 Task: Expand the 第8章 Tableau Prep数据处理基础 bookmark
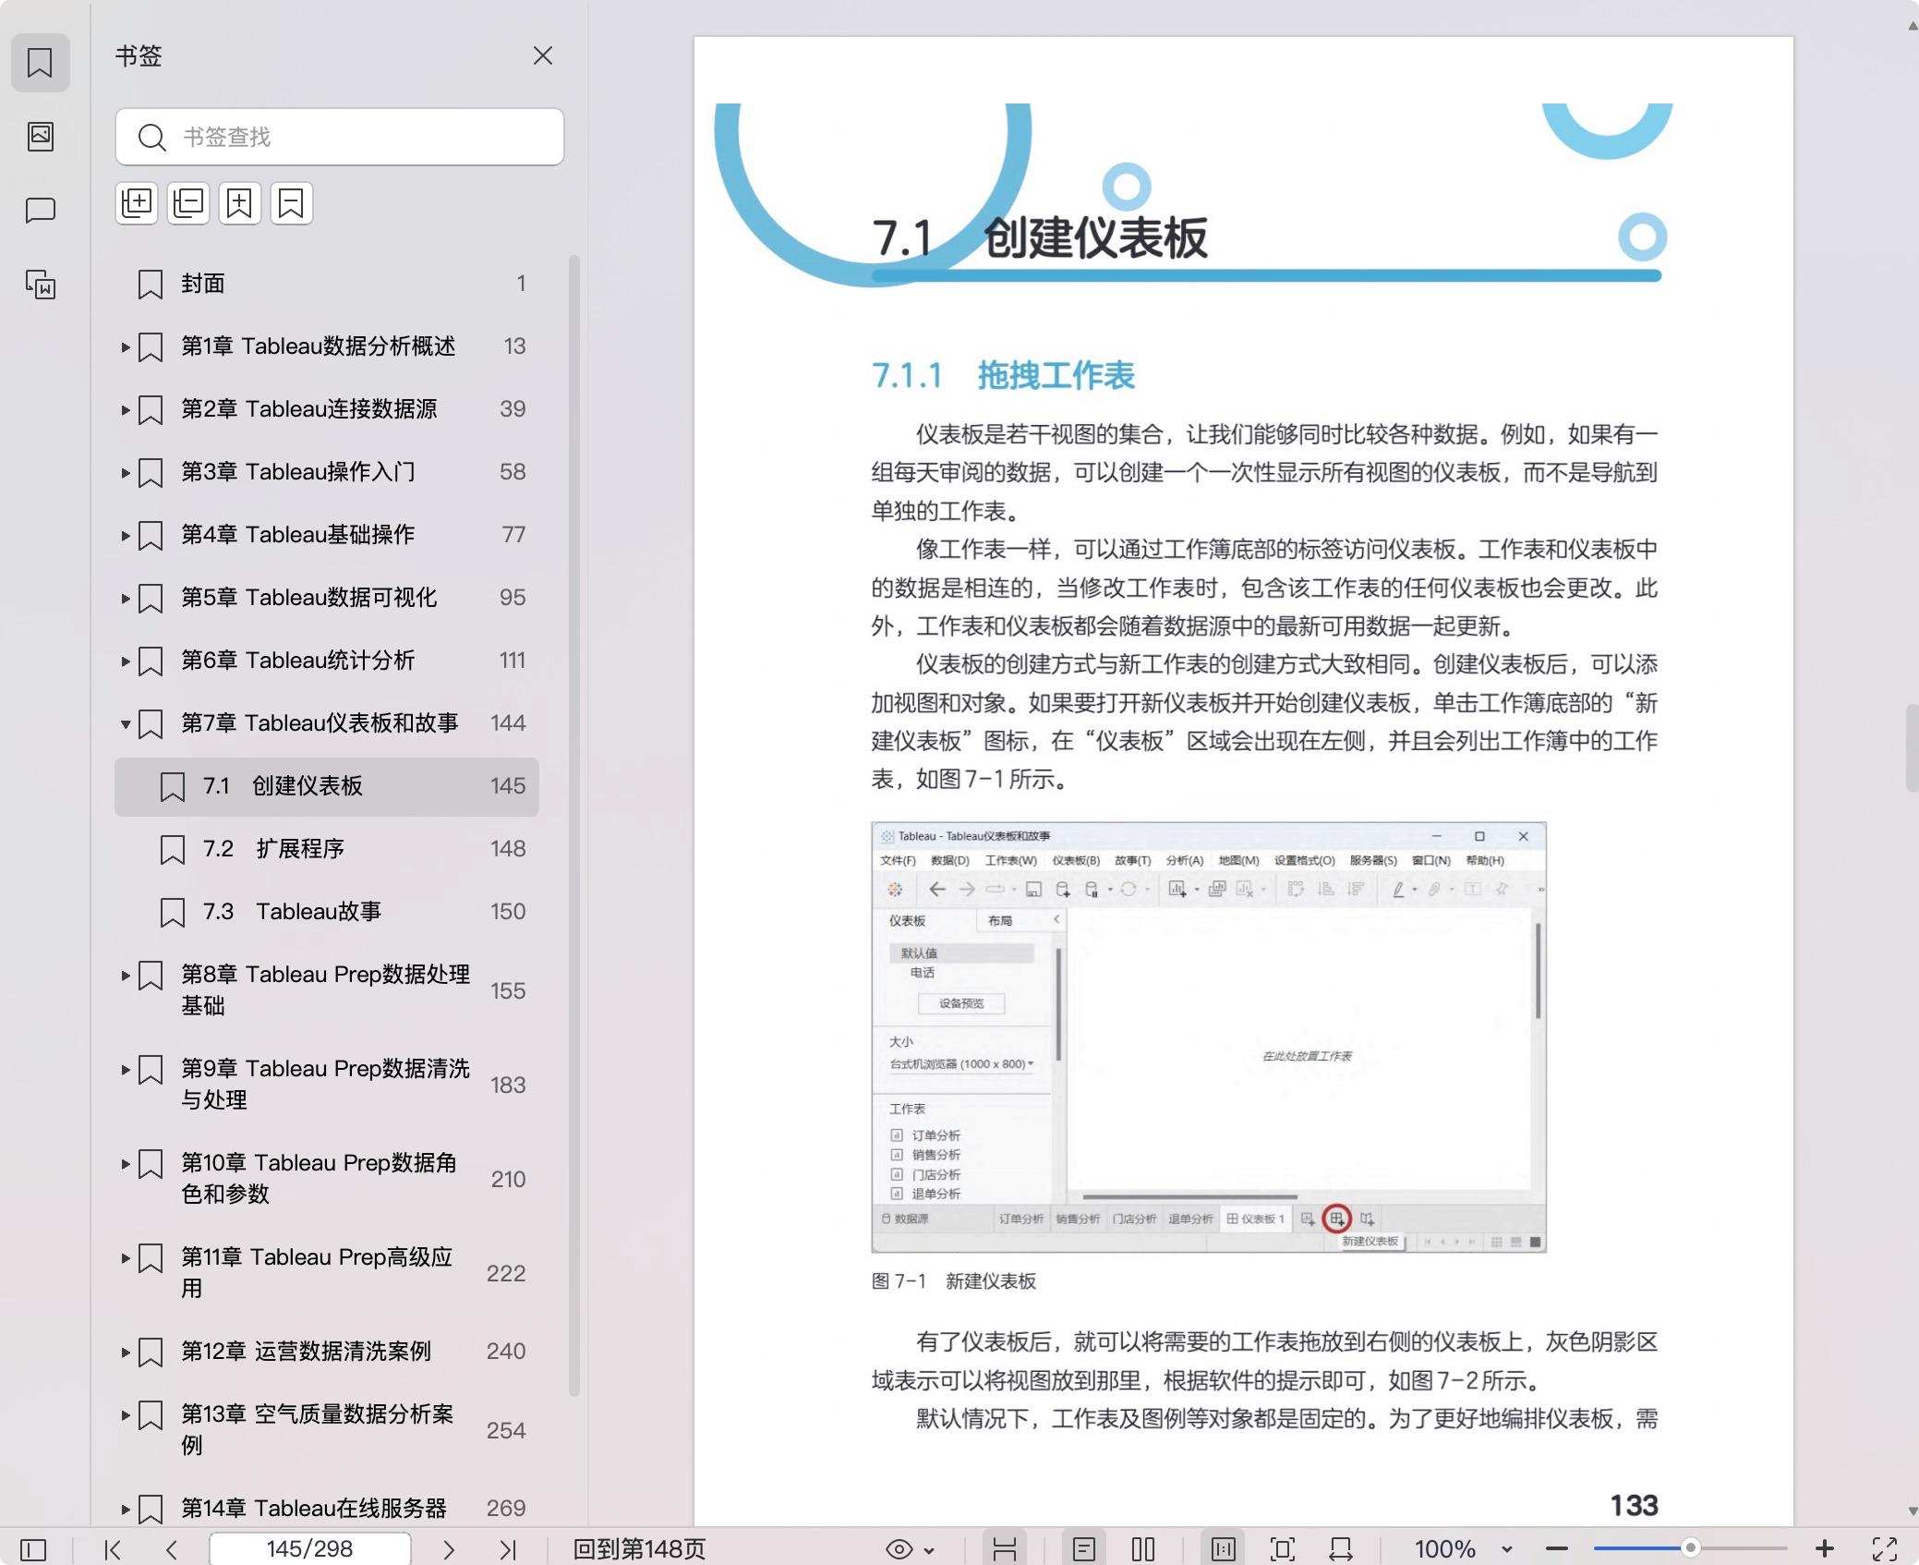pyautogui.click(x=125, y=976)
